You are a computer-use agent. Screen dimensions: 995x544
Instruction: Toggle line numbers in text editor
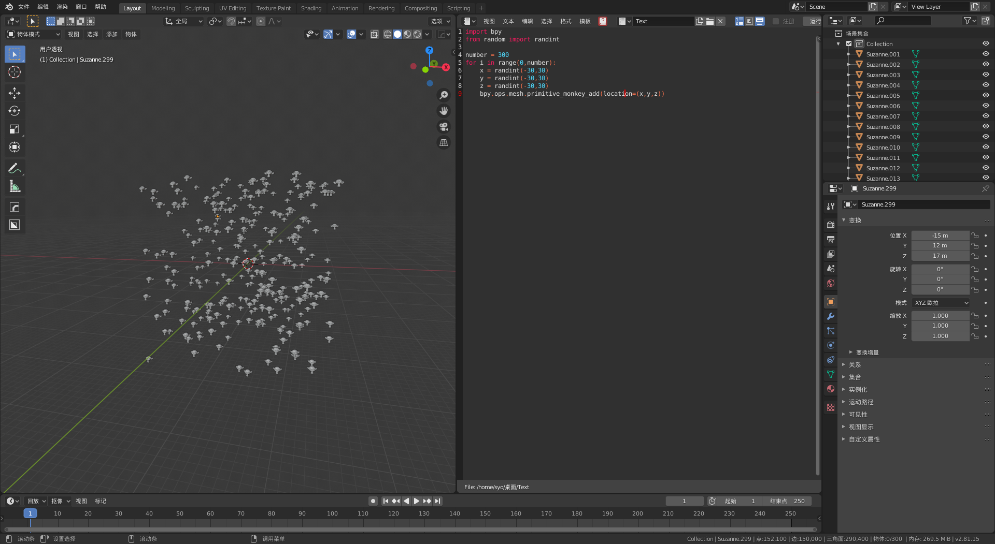[x=740, y=21]
